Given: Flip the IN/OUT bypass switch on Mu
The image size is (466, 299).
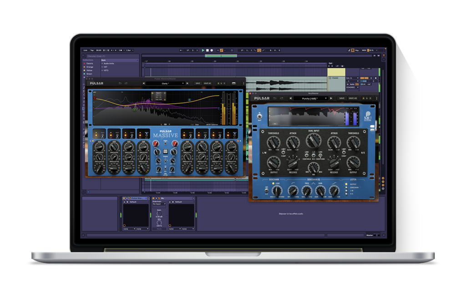Looking at the screenshot, I should click(x=259, y=116).
